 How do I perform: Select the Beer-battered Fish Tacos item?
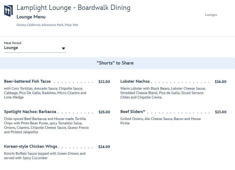tap(27, 81)
